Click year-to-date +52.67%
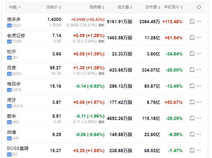212x158 pixels. point(174,102)
